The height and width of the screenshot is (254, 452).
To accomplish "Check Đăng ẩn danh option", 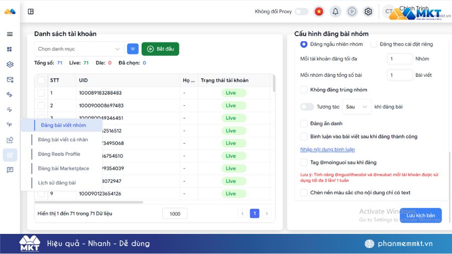I will coord(304,123).
